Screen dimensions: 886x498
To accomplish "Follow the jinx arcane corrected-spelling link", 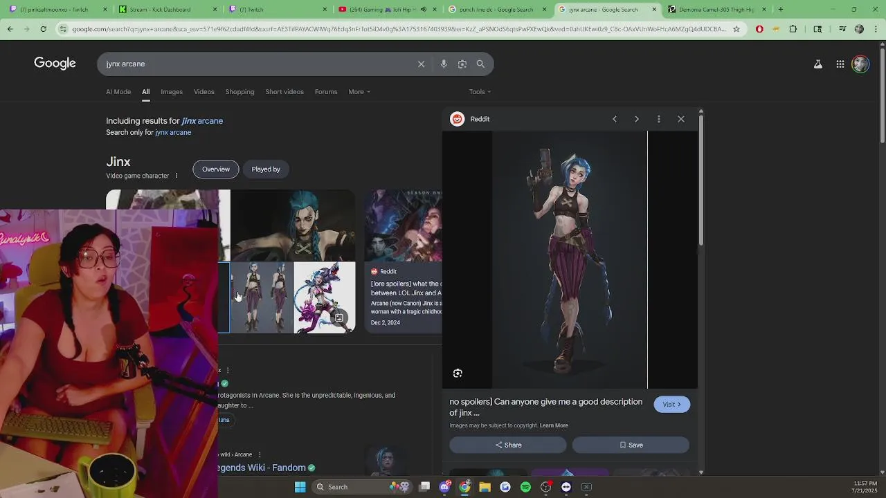I will (x=202, y=121).
